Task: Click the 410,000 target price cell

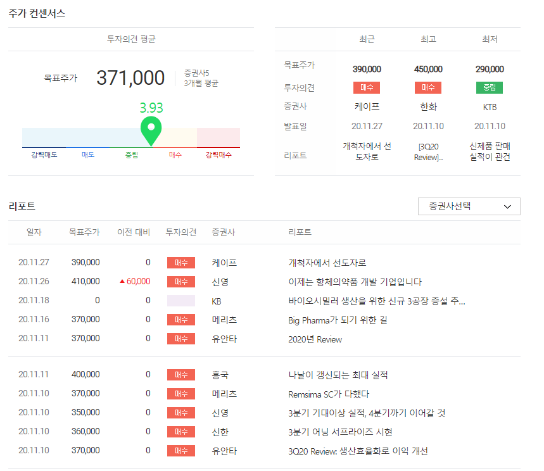Action: tap(85, 281)
